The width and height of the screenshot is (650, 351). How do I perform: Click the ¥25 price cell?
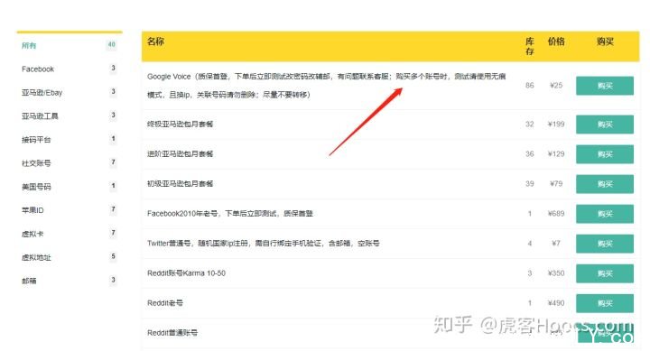click(x=556, y=86)
